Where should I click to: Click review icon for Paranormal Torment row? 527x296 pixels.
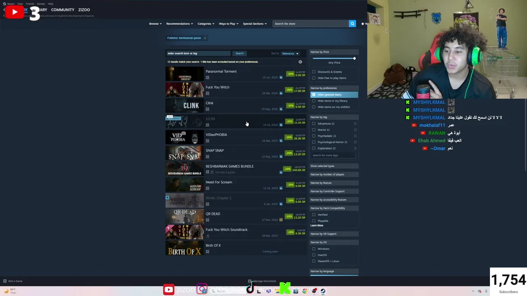[281, 77]
